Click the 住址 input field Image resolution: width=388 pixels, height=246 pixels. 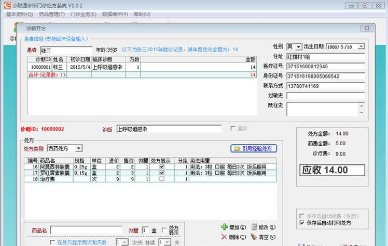tap(326, 57)
